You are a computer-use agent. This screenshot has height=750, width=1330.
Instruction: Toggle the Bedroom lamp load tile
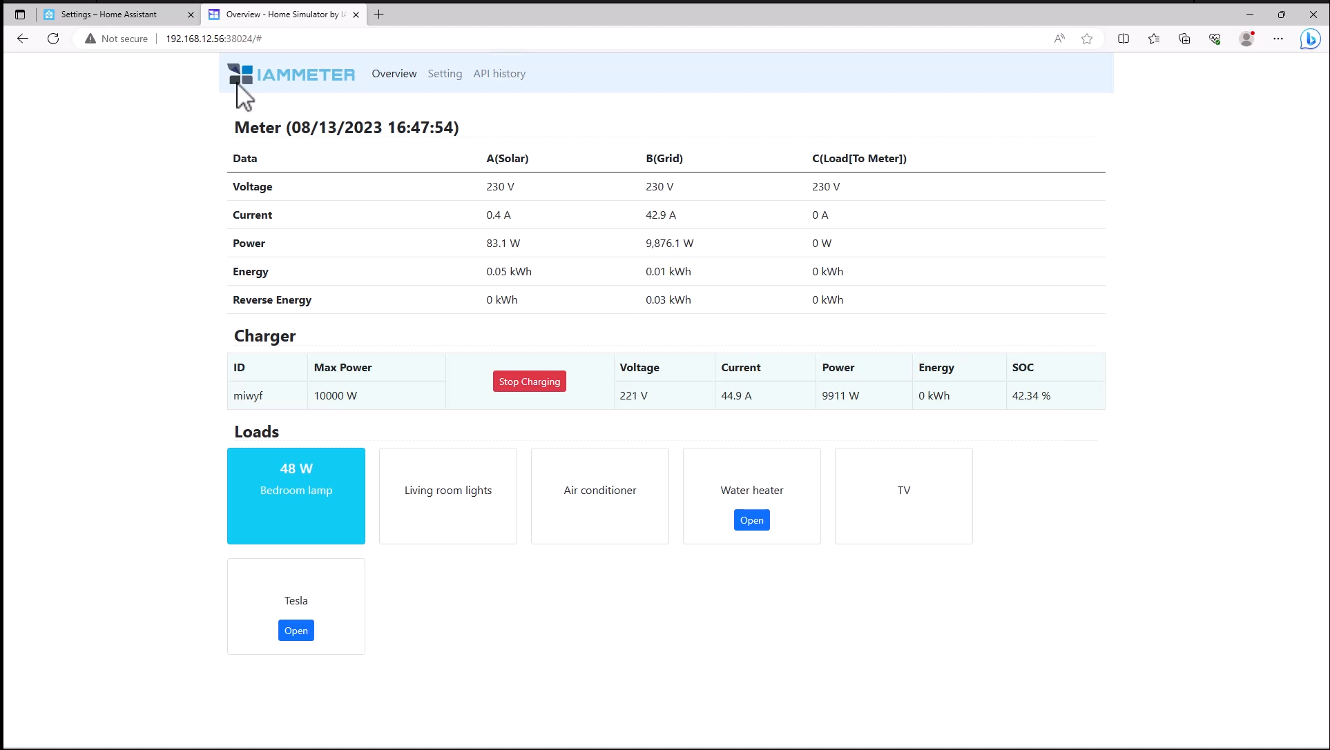point(296,495)
